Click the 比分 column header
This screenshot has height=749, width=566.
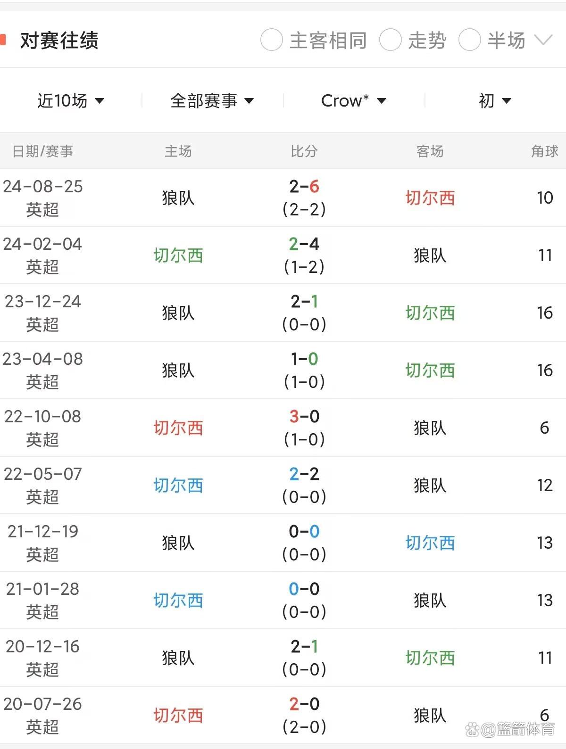pyautogui.click(x=304, y=151)
